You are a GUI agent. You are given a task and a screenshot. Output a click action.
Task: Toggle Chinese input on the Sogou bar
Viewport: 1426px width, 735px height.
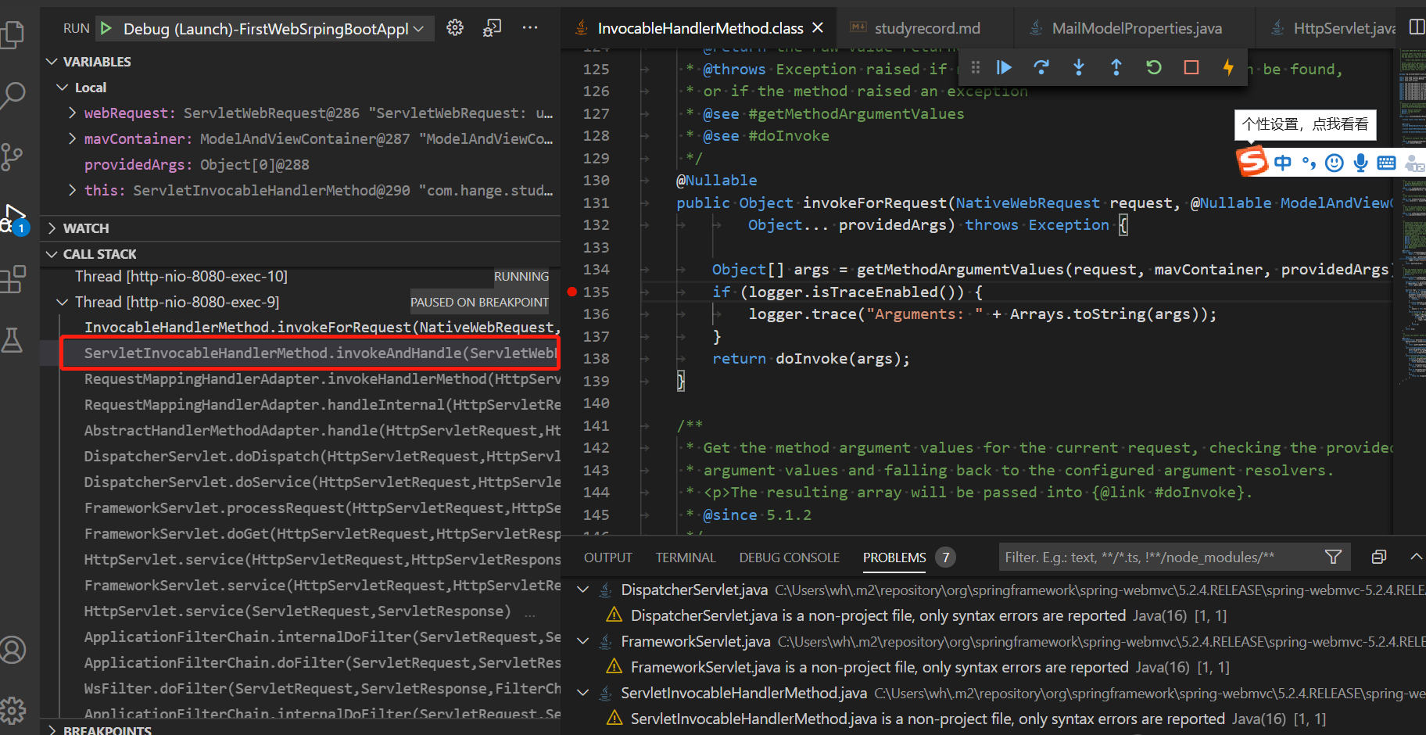coord(1282,163)
